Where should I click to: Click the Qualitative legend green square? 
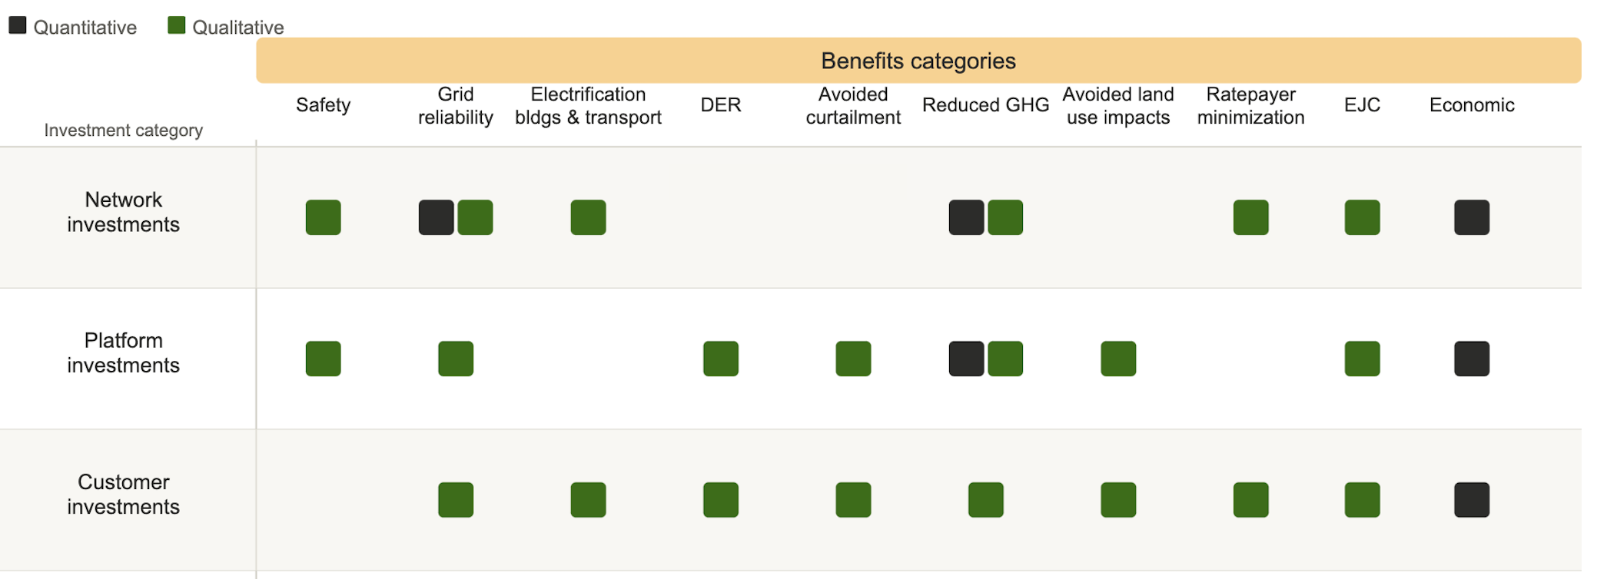[177, 25]
